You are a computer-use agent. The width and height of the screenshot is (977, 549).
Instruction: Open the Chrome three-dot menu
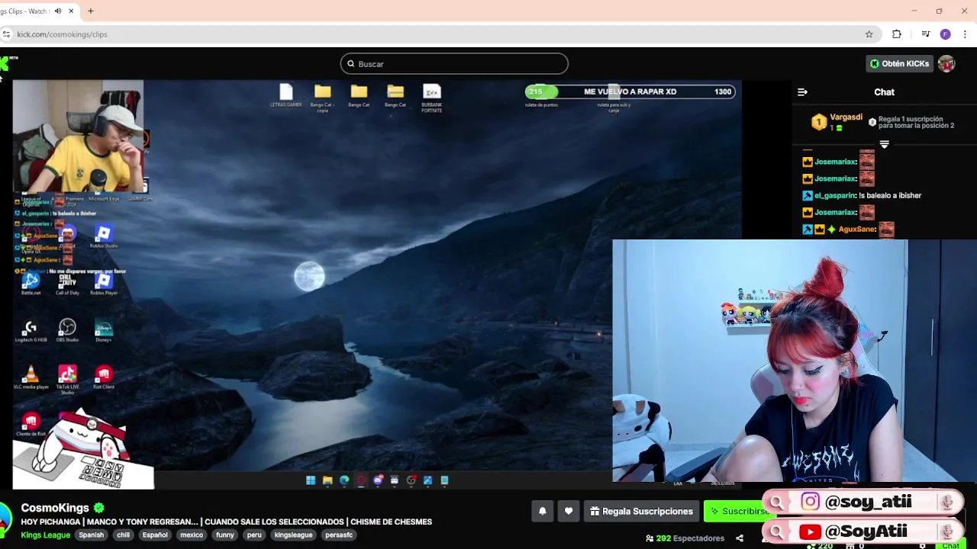pyautogui.click(x=966, y=34)
